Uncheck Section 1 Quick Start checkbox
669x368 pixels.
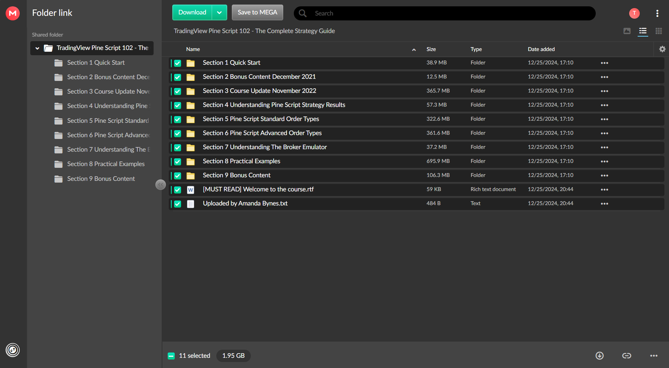pyautogui.click(x=178, y=63)
